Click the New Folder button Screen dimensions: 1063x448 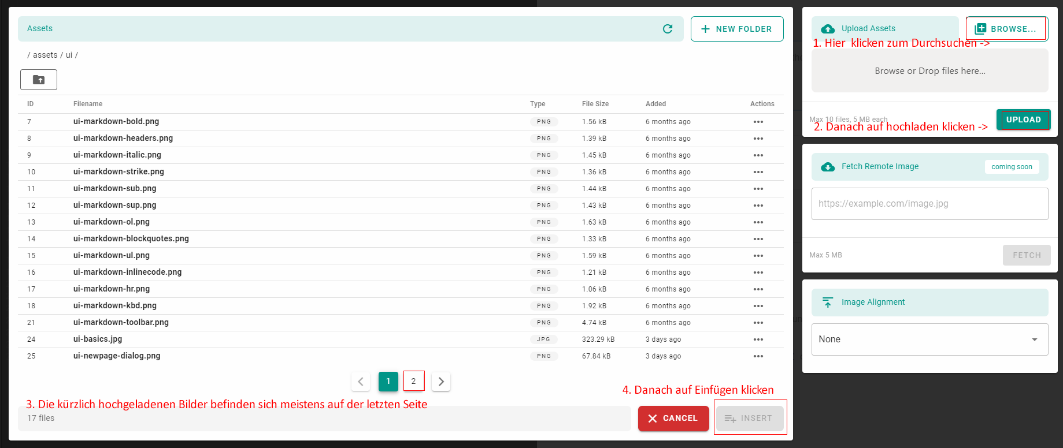737,29
